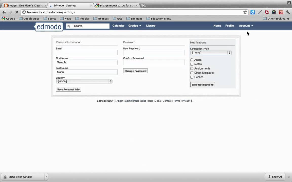
Task: Bookmark this page with the star icon
Action: tap(245, 12)
